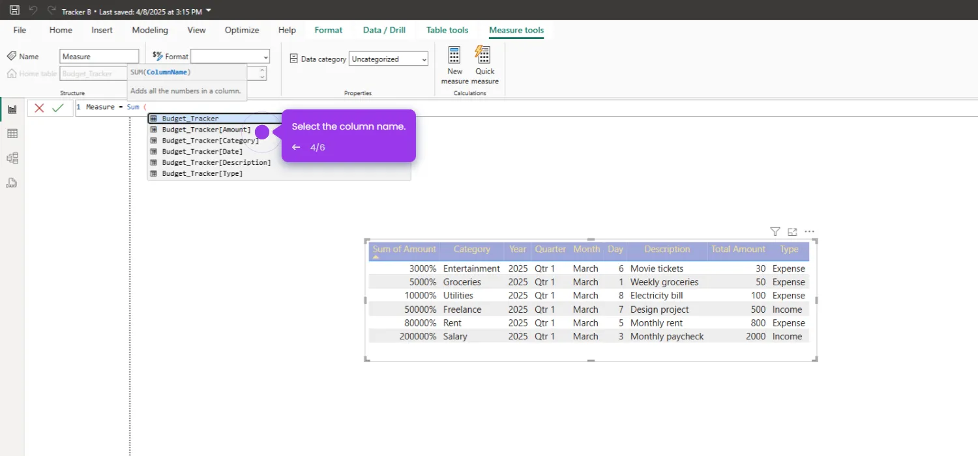Open the Table tools tab
This screenshot has height=456, width=978.
tap(447, 30)
